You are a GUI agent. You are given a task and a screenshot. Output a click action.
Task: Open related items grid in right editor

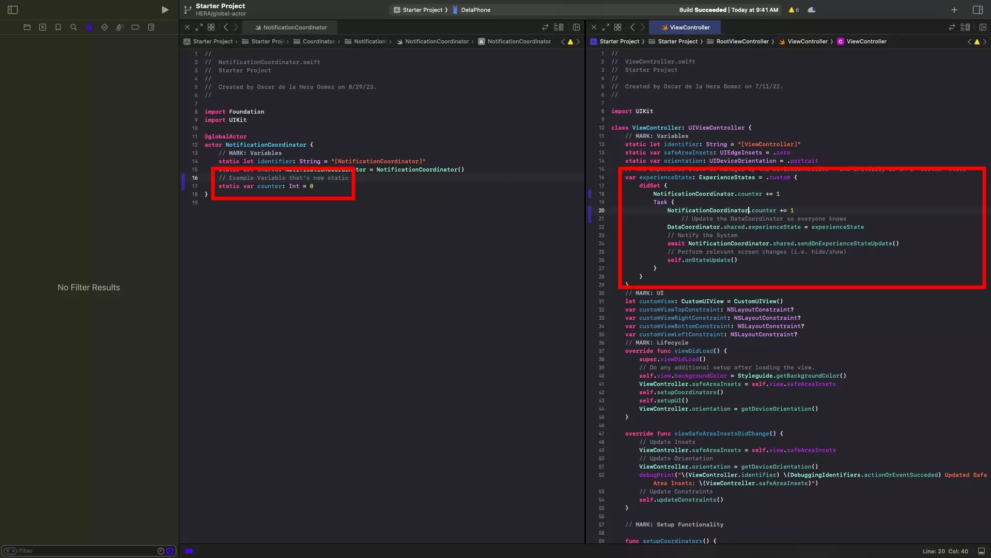617,27
